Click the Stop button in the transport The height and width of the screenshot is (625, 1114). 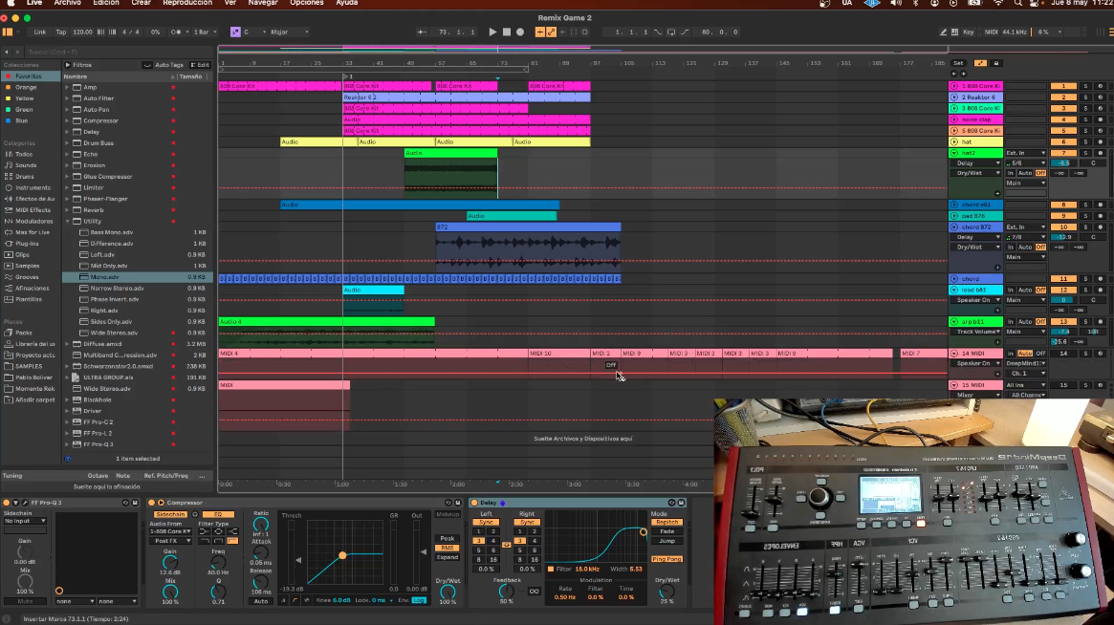pyautogui.click(x=507, y=32)
